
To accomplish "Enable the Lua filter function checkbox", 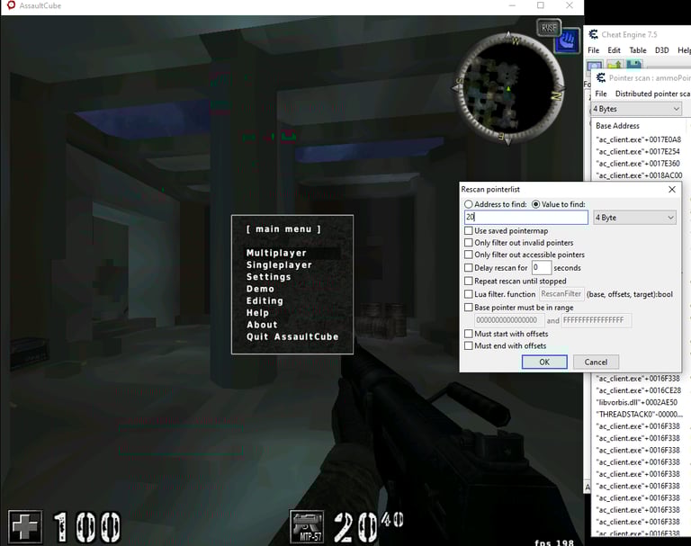I will point(469,294).
